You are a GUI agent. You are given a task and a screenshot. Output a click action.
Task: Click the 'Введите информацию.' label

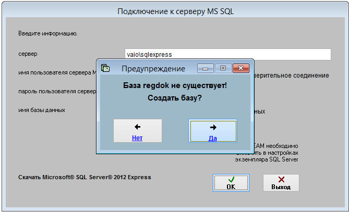48,33
